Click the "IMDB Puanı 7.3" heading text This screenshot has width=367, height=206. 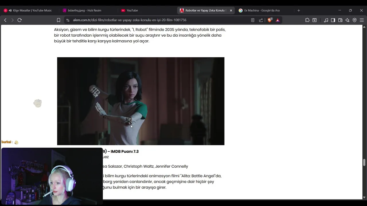(x=124, y=151)
